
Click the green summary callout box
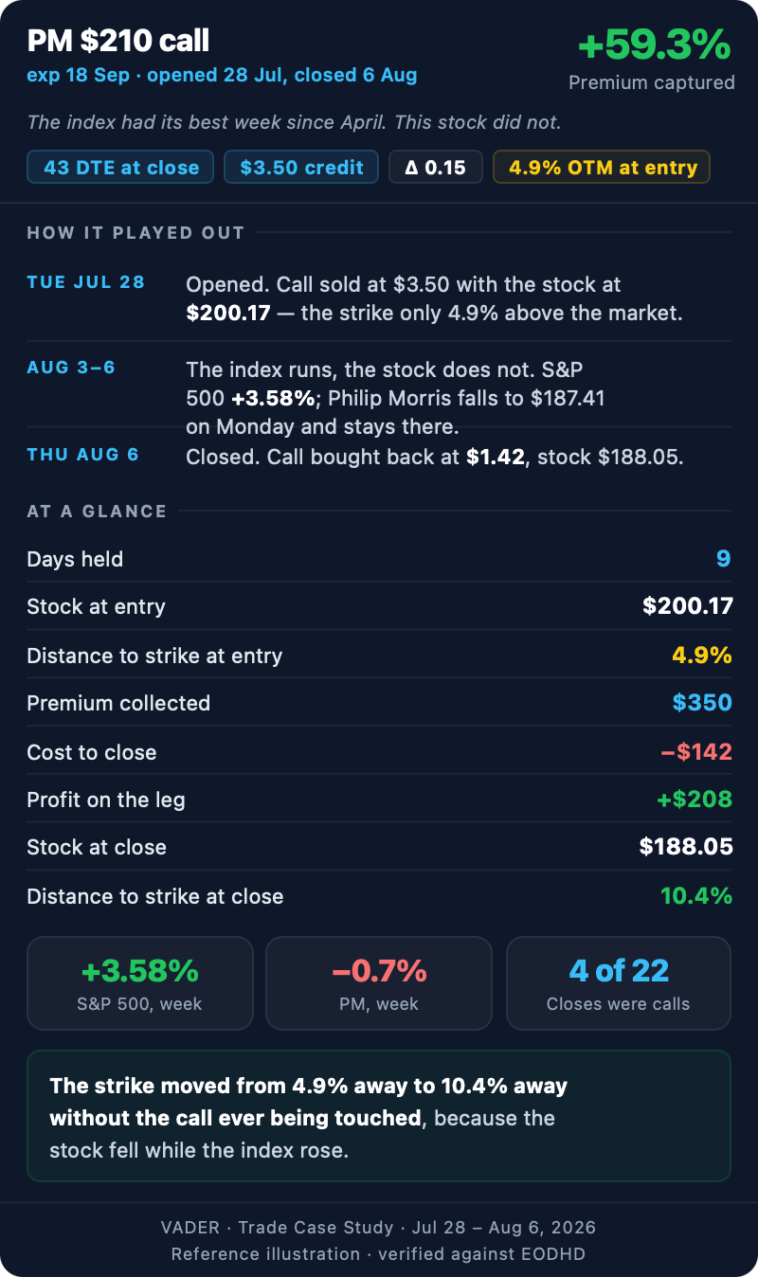pyautogui.click(x=379, y=1116)
